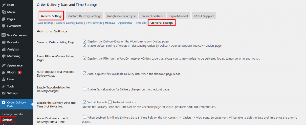Viewport: 306px width, 125px height.
Task: Switch to Custom Delivery Settings tab
Action: click(85, 16)
